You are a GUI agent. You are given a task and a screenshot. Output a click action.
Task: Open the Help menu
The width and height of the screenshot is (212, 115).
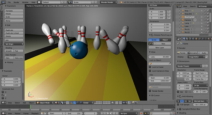tap(33, 2)
